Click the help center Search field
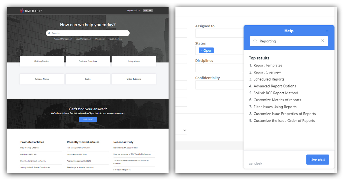Screen dimensions: 344x180 point(88,33)
